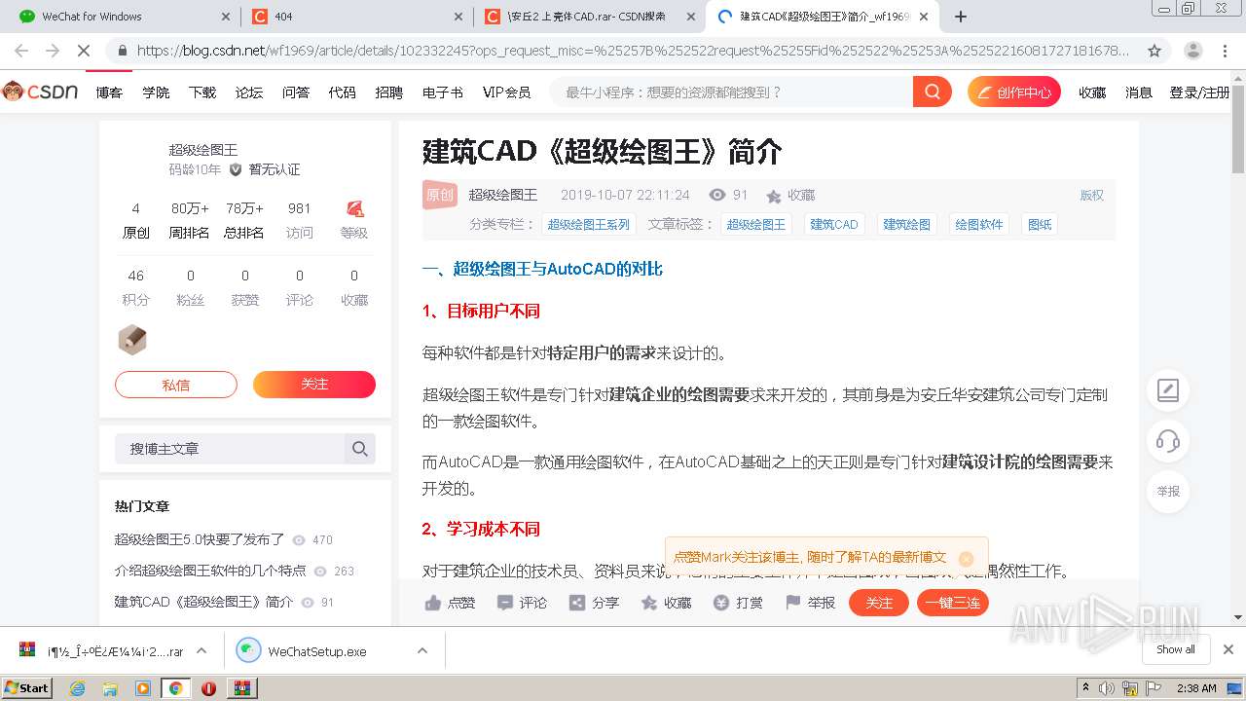Open the write-article floating sidebar icon
This screenshot has width=1246, height=701.
click(1168, 391)
